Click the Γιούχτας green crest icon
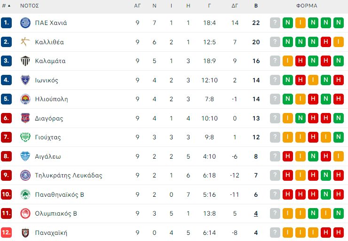The width and height of the screenshot is (348, 241). point(25,137)
